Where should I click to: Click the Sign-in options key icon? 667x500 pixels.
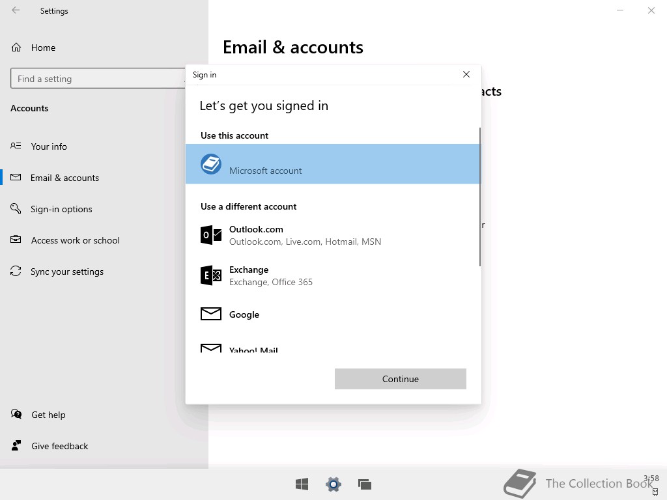pos(16,208)
